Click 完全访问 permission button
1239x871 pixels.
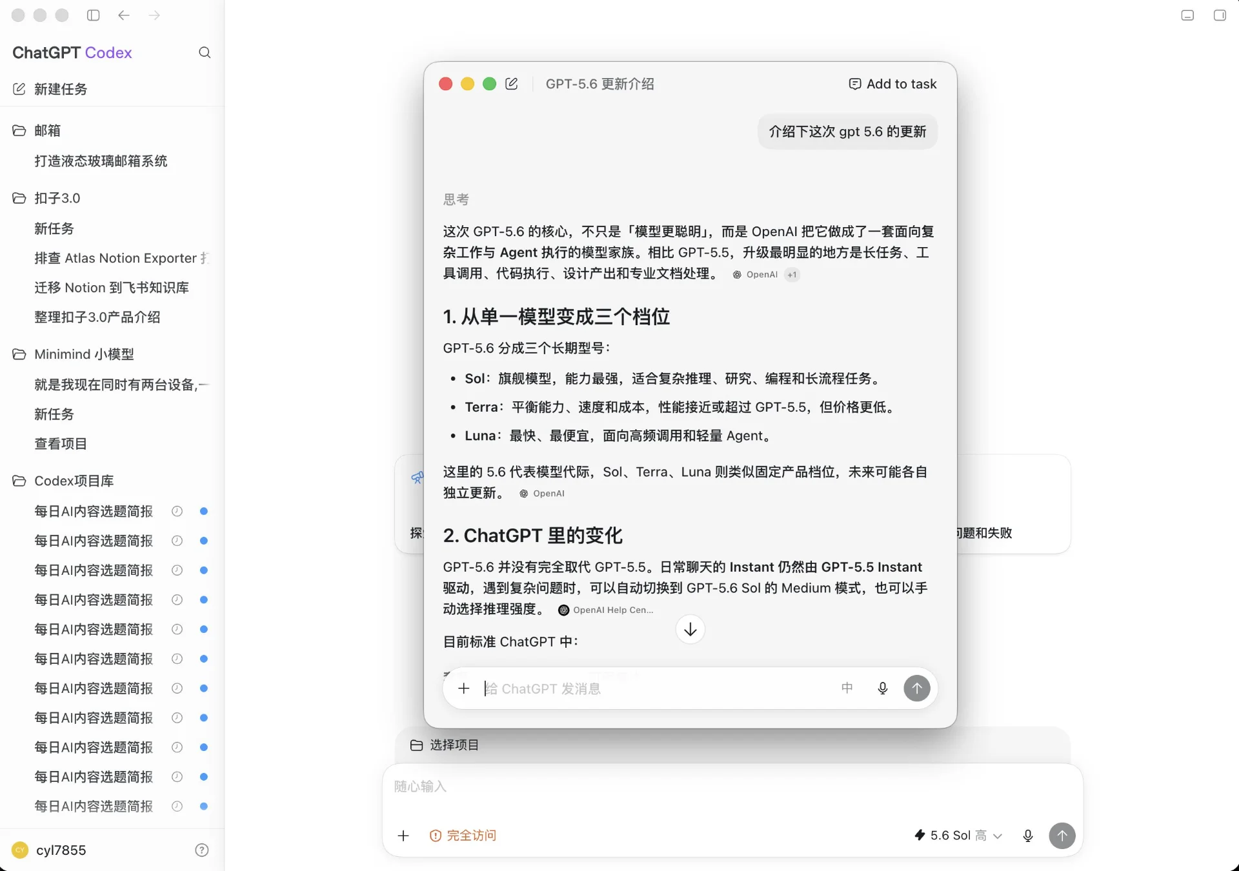coord(463,836)
